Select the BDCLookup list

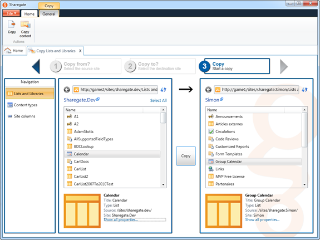pyautogui.click(x=112, y=146)
